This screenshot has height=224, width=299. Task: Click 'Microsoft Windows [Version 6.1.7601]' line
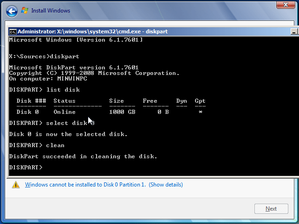pos(76,39)
